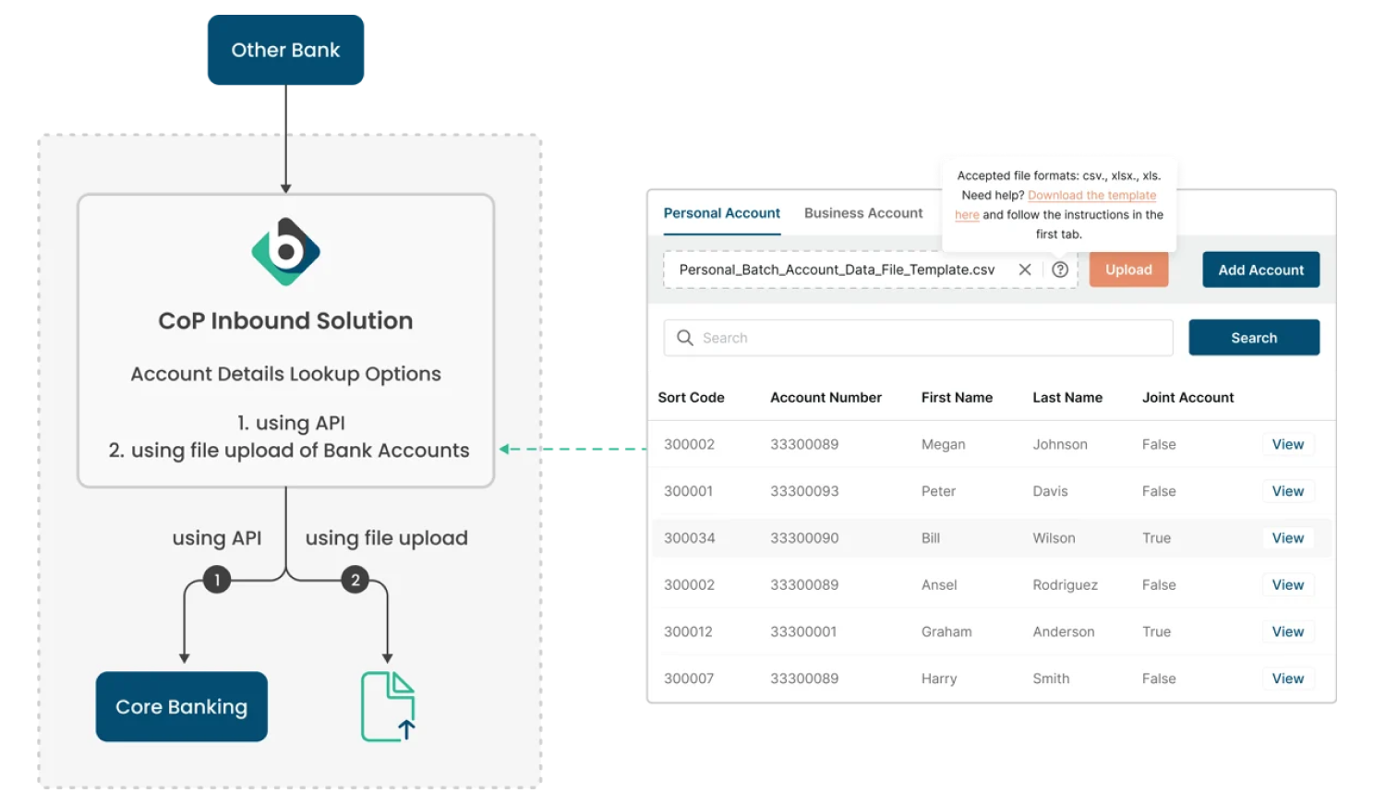
Task: Click the 'using API' branch label
Action: tap(217, 538)
